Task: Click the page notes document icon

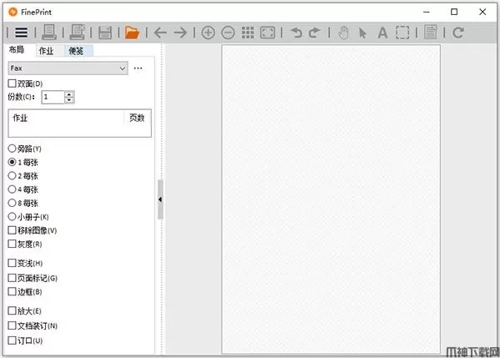Action: click(431, 33)
